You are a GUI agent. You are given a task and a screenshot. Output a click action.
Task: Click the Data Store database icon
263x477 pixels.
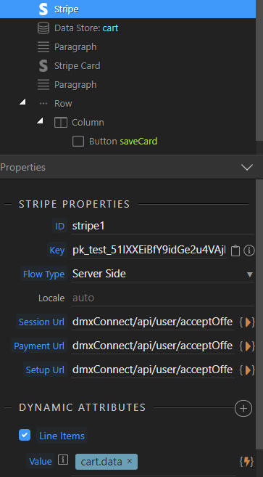43,28
